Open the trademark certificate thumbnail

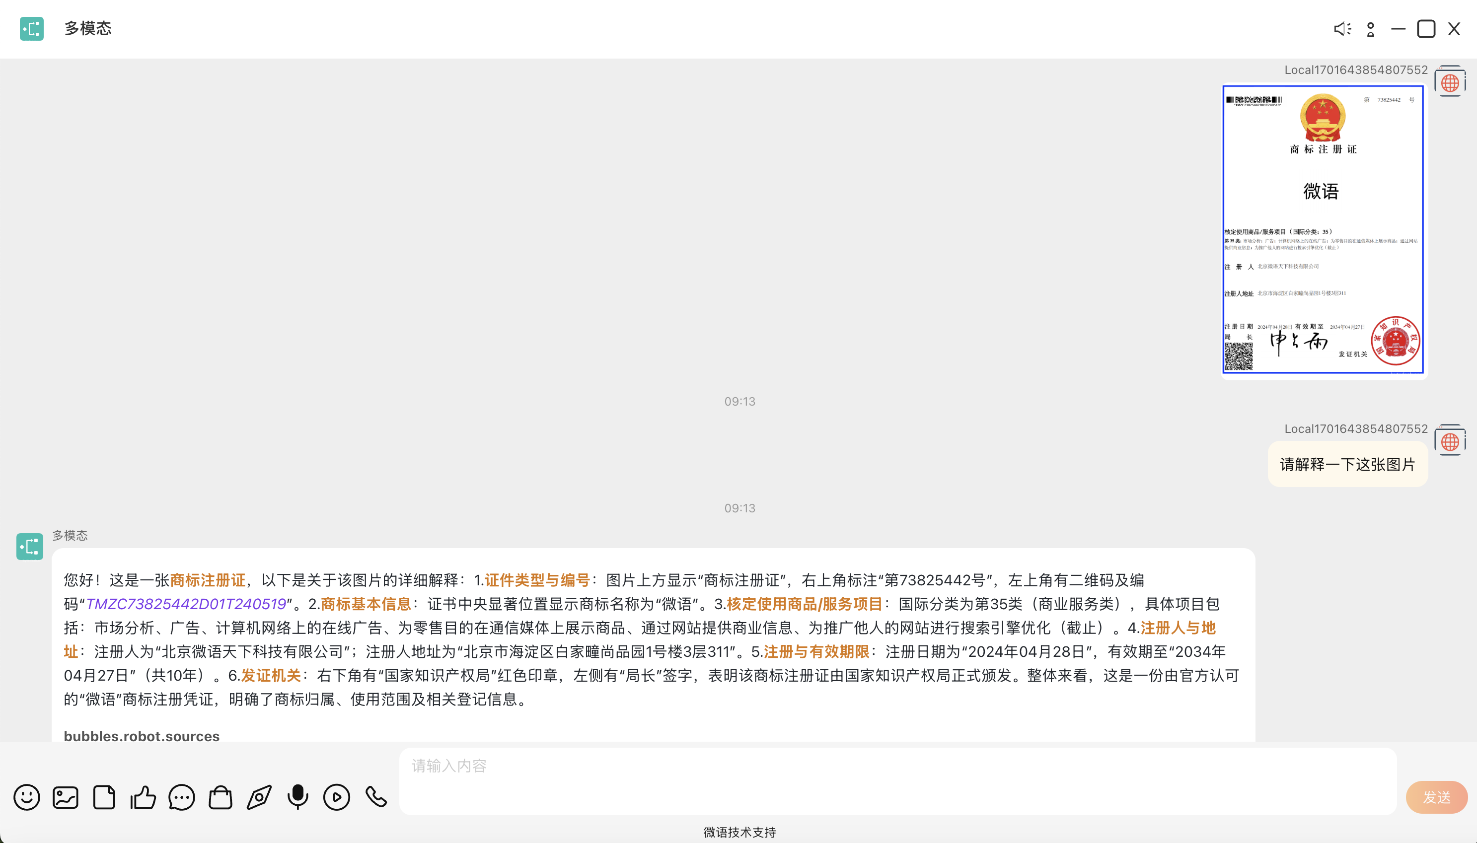pos(1322,229)
